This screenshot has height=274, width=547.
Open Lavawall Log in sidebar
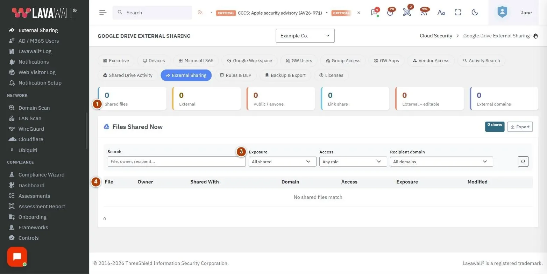pos(35,51)
